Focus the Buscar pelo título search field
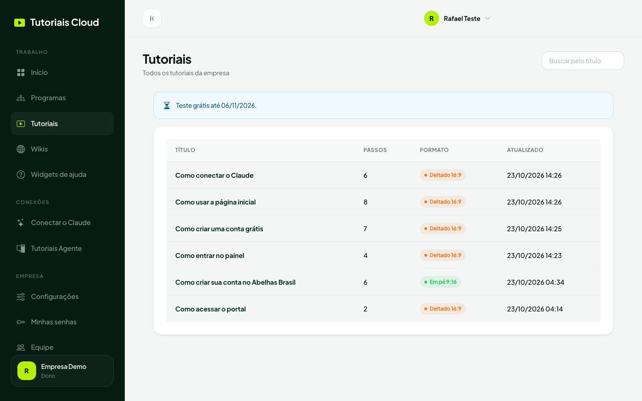642x401 pixels. pyautogui.click(x=583, y=61)
